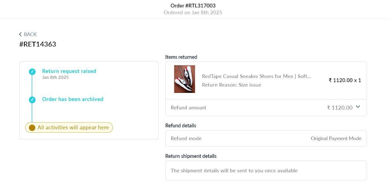Image resolution: width=390 pixels, height=187 pixels.
Task: Select the return ID #RET14363
Action: [x=38, y=44]
